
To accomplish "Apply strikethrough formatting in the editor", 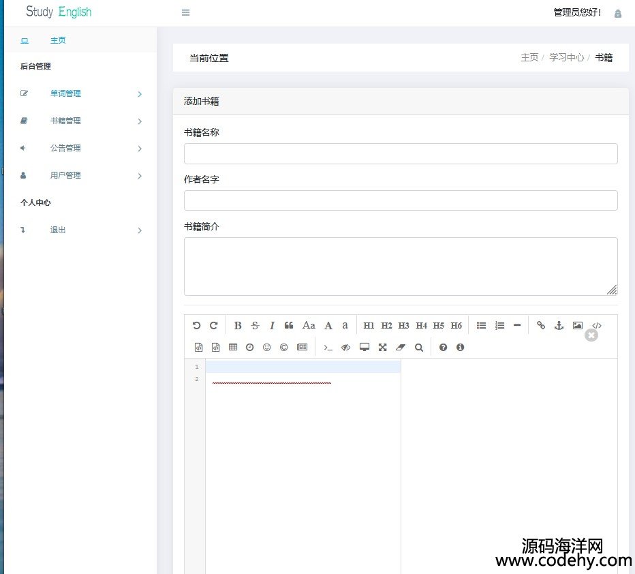I will tap(255, 325).
